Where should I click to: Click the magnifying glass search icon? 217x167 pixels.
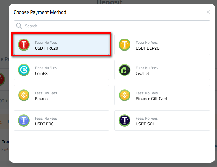(19, 26)
